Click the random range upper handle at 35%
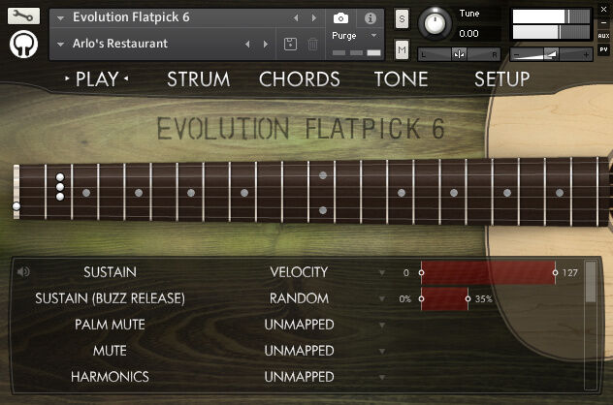Image resolution: width=613 pixels, height=405 pixels. pos(468,298)
